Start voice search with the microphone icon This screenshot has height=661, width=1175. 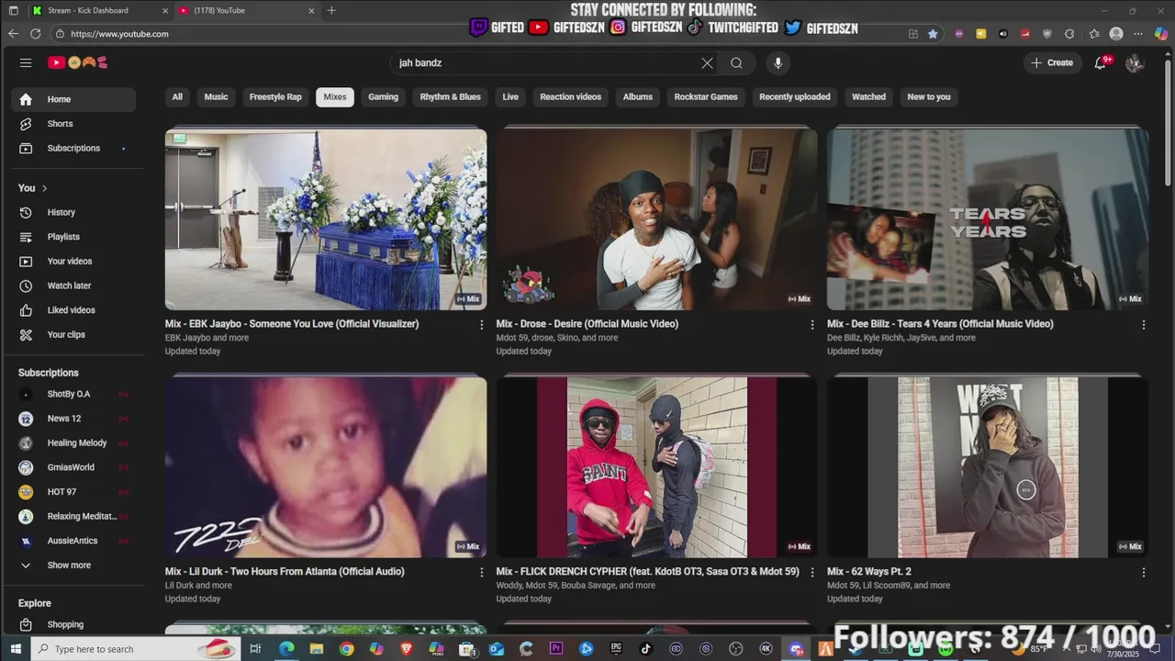778,63
